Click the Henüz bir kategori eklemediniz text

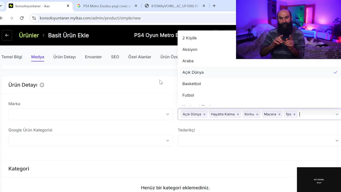coord(175,188)
